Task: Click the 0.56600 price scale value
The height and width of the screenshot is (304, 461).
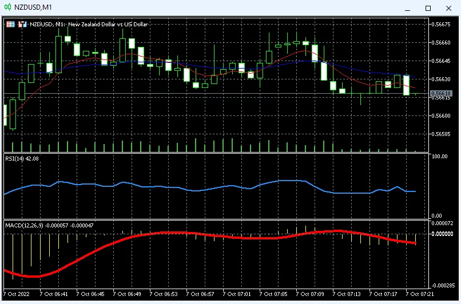Action: (441, 116)
